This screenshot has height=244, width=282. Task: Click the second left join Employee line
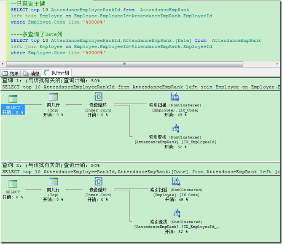[x=111, y=46]
